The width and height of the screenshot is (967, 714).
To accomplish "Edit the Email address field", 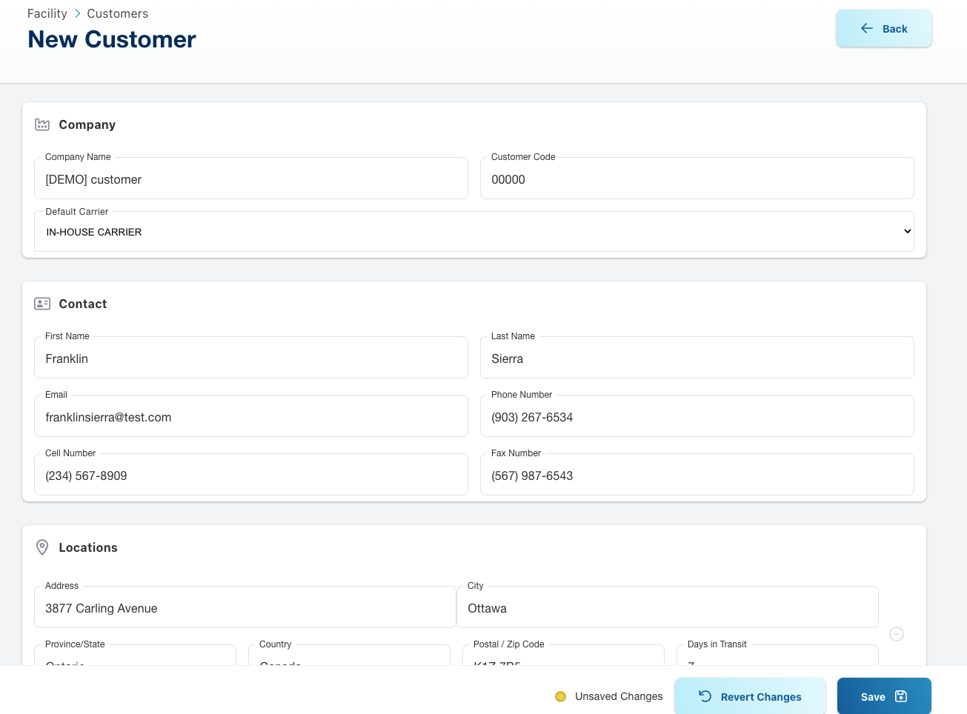I will pyautogui.click(x=250, y=417).
